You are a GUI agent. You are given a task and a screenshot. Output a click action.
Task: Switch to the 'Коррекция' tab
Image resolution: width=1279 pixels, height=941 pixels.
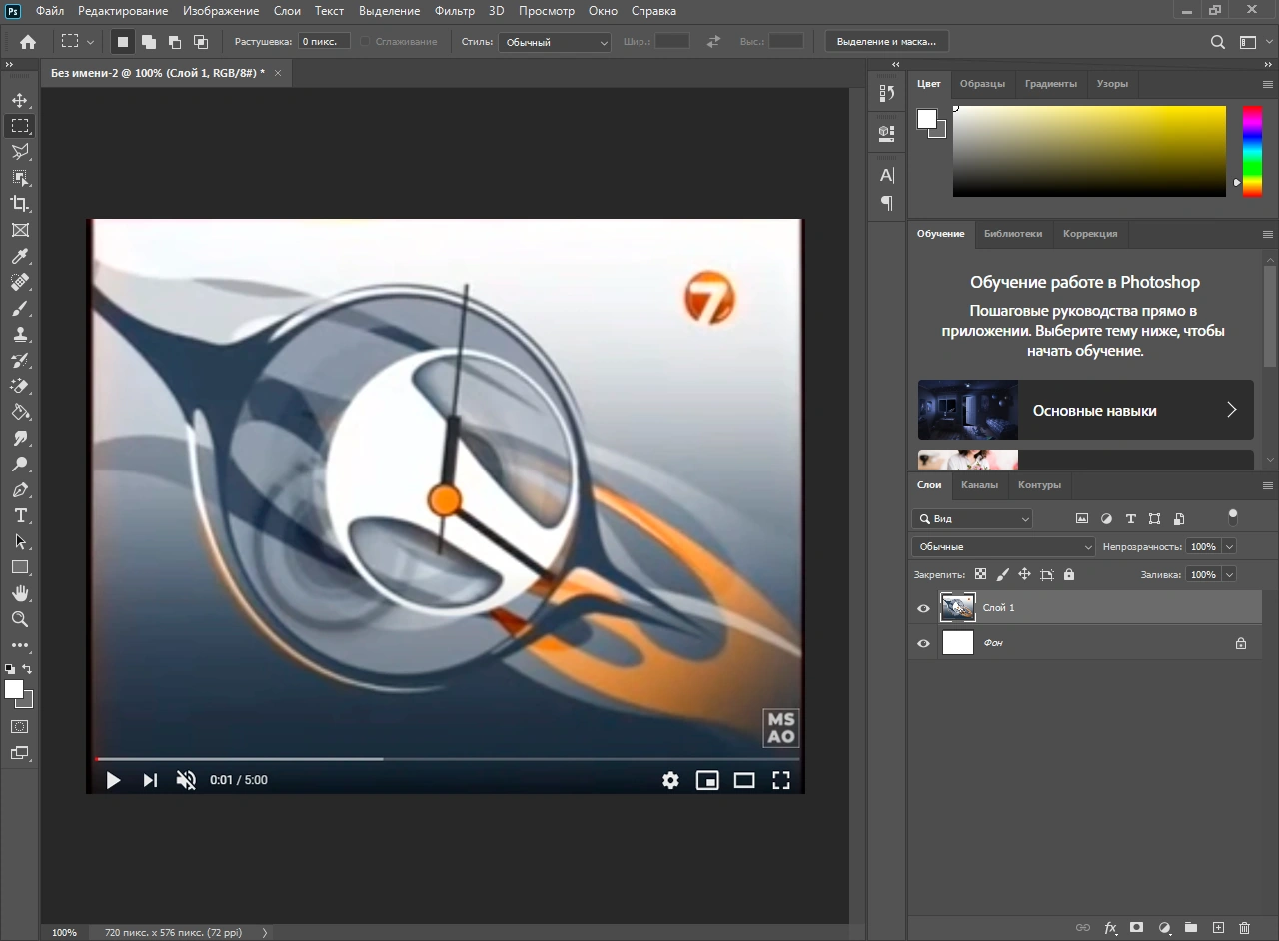point(1090,234)
